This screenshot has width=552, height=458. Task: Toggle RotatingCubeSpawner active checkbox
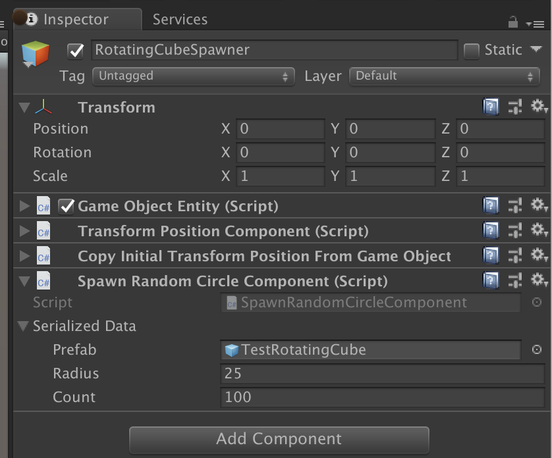pos(76,51)
